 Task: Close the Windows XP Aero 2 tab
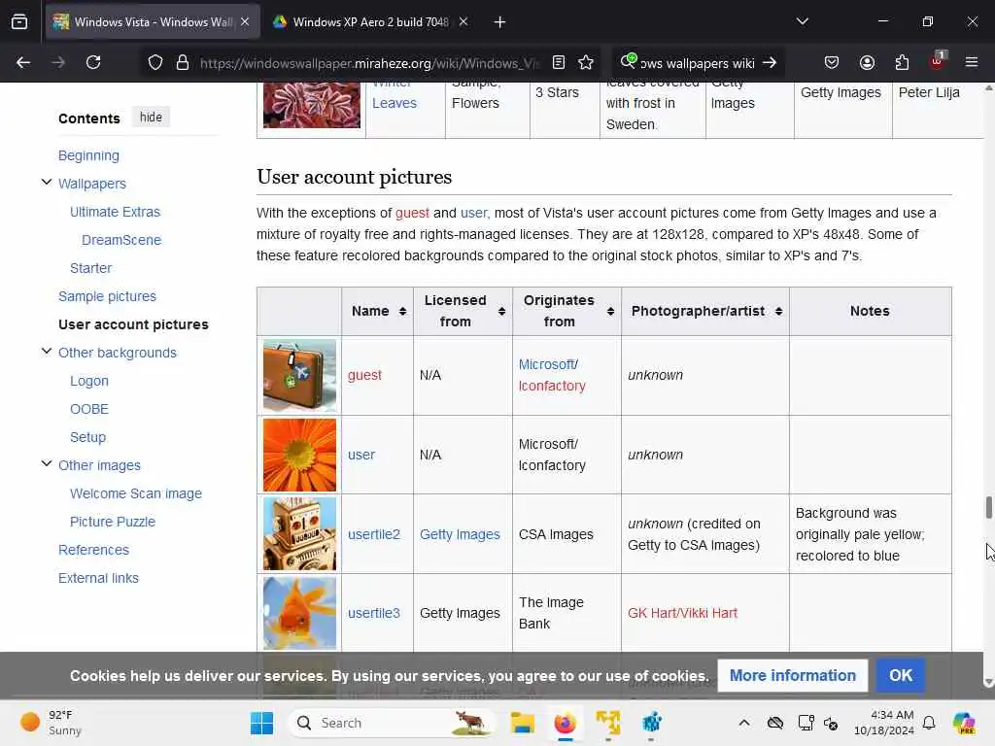point(463,21)
